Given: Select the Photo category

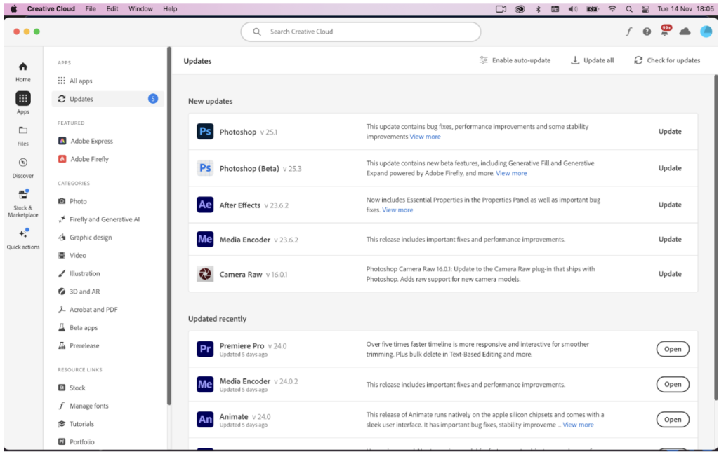Looking at the screenshot, I should click(x=72, y=201).
